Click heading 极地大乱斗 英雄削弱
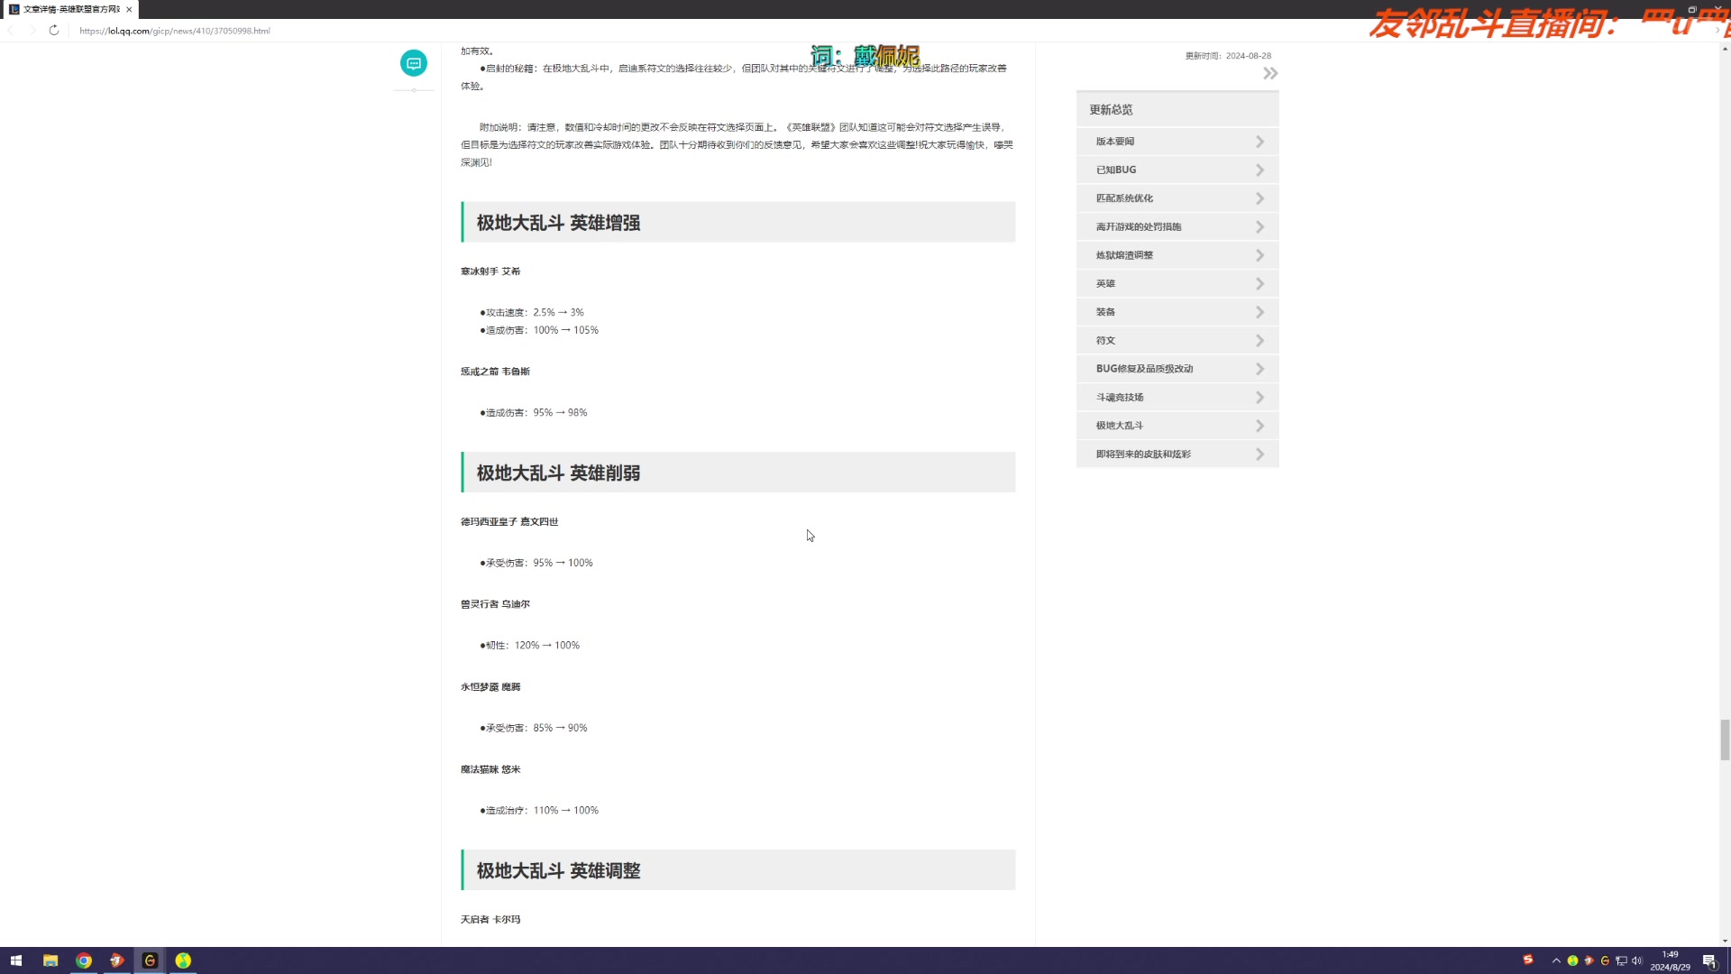Viewport: 1731px width, 974px height. 558,473
